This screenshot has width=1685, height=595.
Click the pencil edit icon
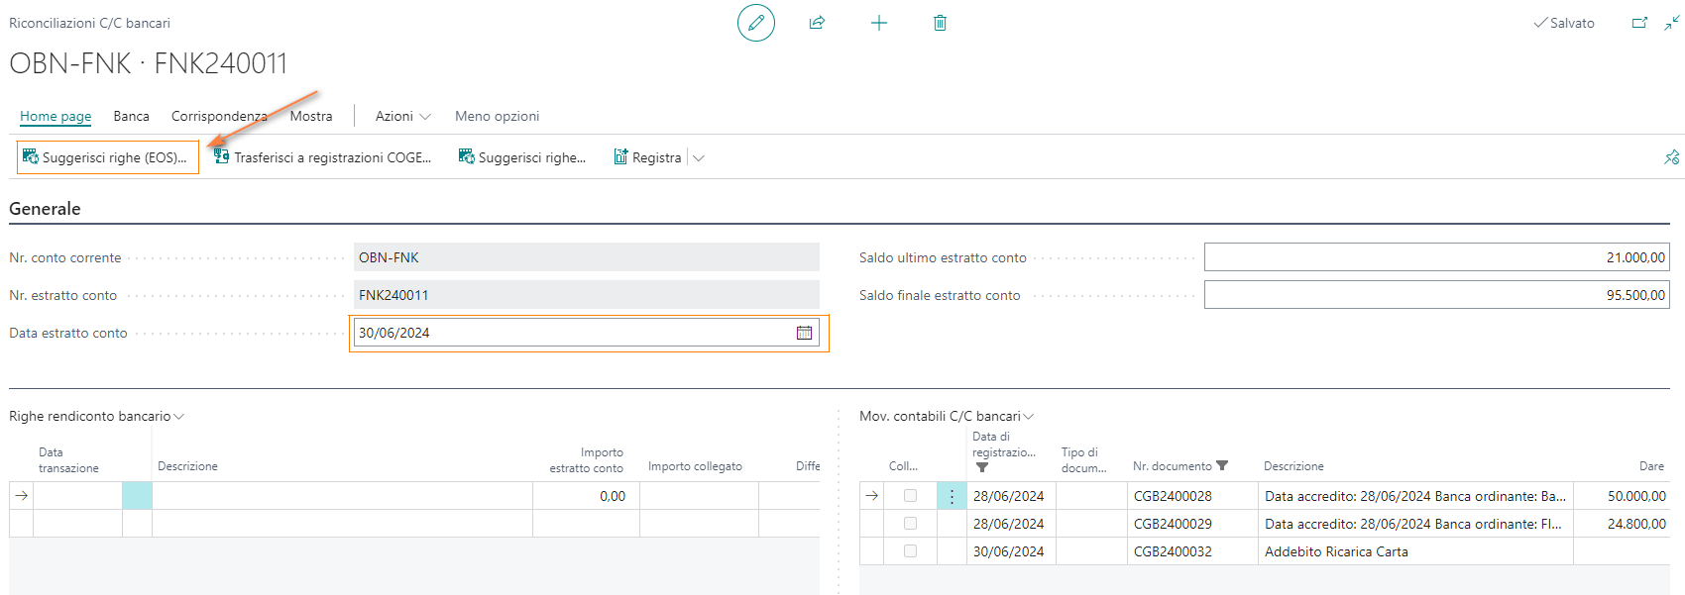point(756,23)
